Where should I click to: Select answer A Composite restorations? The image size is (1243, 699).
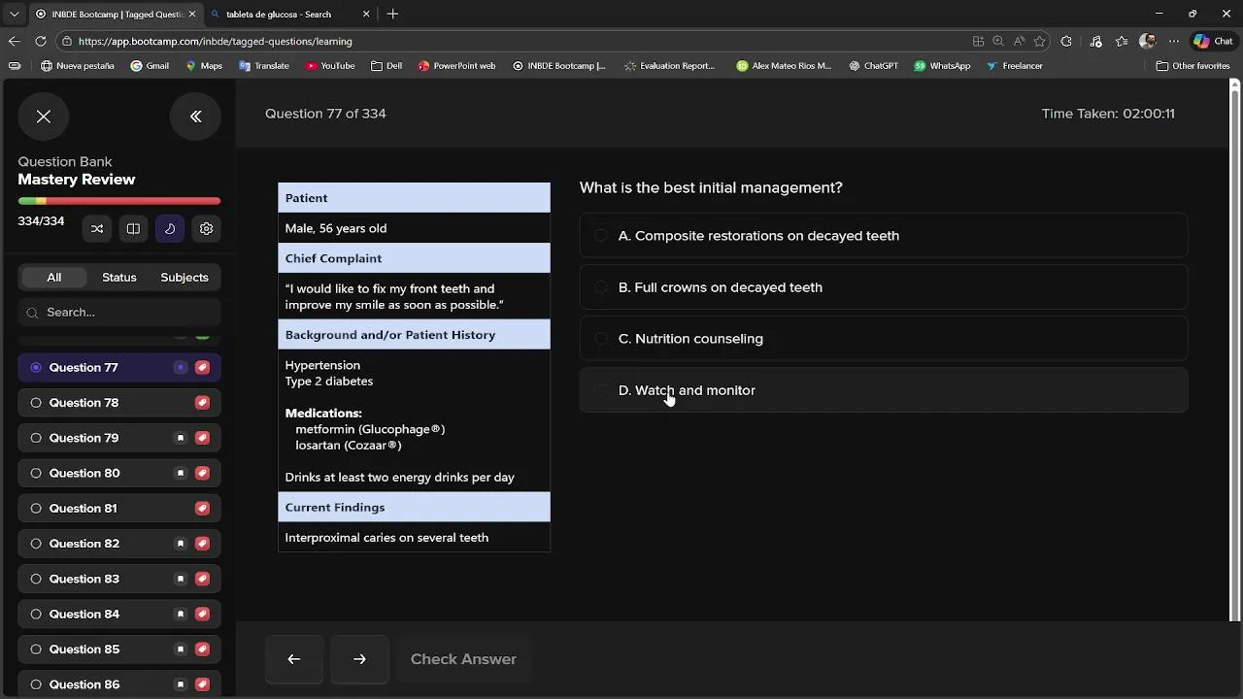pos(758,236)
